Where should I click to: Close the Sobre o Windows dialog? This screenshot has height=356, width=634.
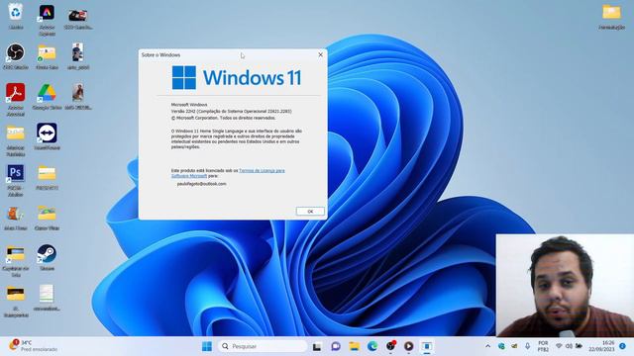tap(321, 54)
